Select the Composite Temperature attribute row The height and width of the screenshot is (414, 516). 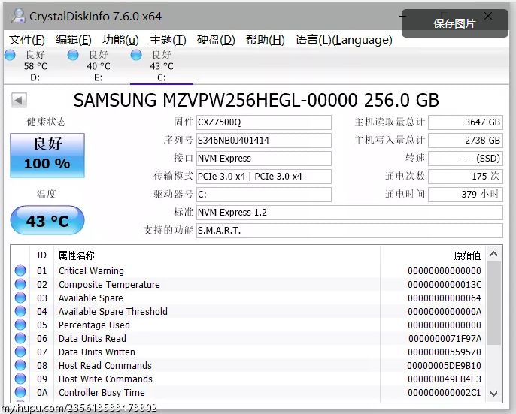tap(248, 284)
